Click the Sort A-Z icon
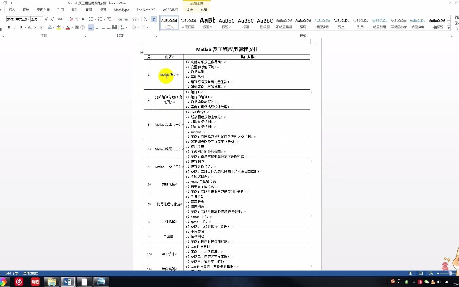The image size is (459, 287). point(146,19)
